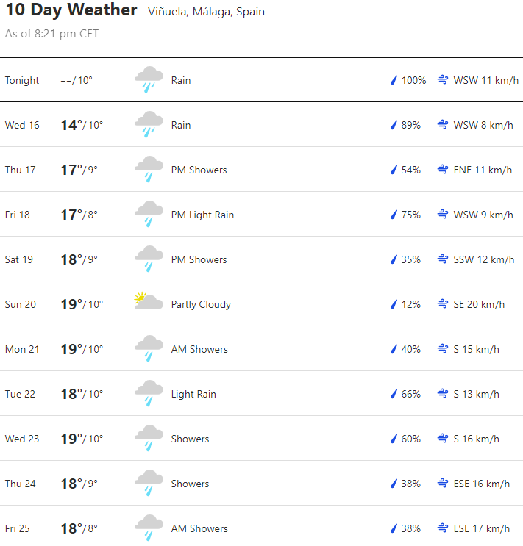Click the light rain icon for Tue 22
The width and height of the screenshot is (523, 546).
coord(149,394)
